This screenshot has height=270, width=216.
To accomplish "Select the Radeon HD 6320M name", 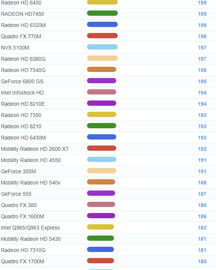I will pyautogui.click(x=23, y=25).
